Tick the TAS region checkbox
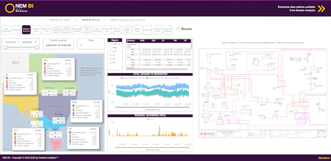331x161 pixels. click(x=110, y=59)
